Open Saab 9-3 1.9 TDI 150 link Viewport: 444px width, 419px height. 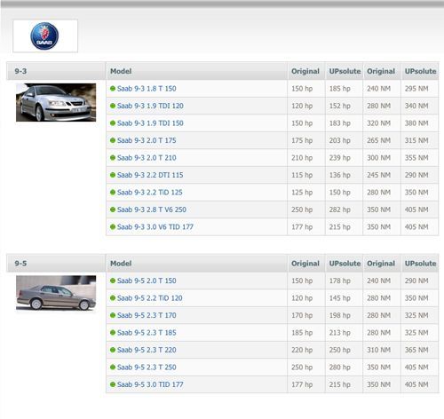(x=150, y=123)
